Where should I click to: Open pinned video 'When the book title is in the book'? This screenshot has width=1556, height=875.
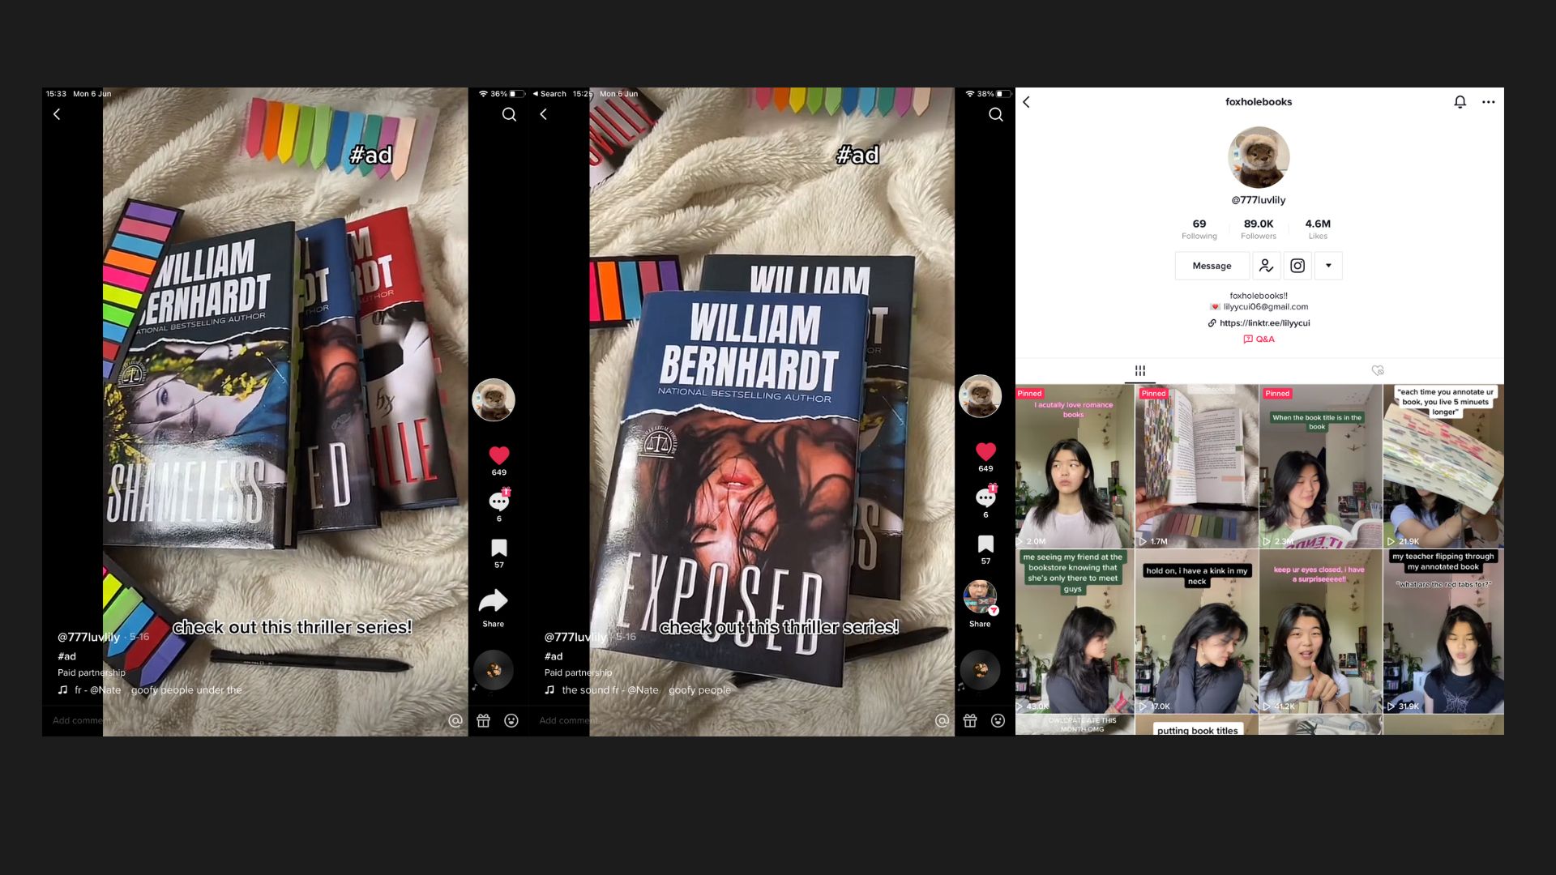[1320, 466]
